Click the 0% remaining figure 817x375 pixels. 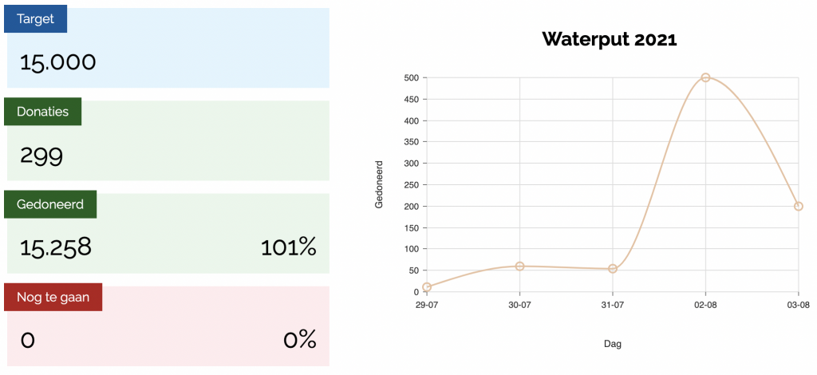click(300, 341)
